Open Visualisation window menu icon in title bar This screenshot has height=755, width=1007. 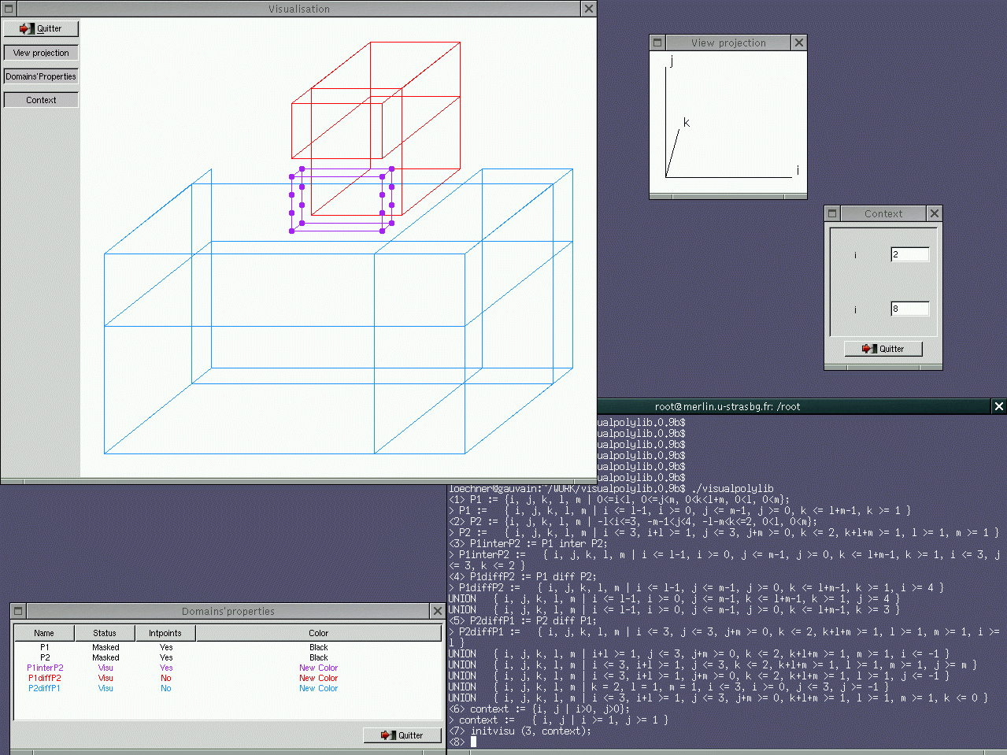(9, 9)
